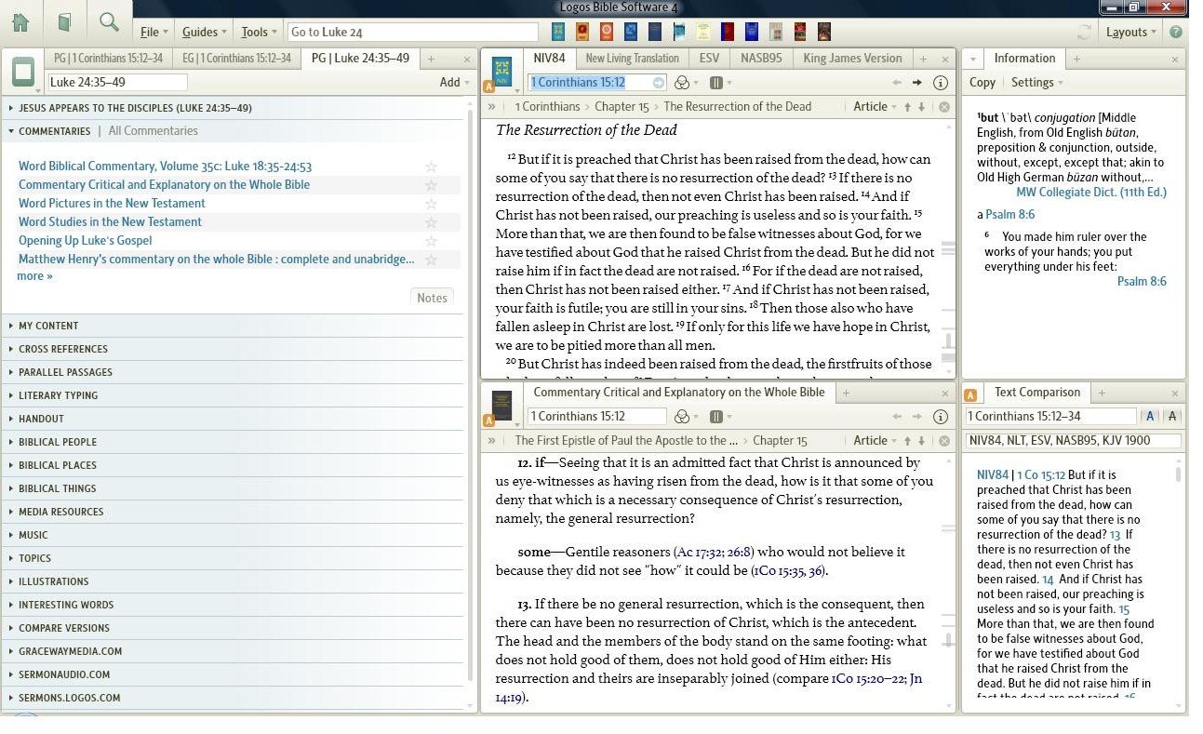1203x734 pixels.
Task: Expand the Commentary panel table of contents chevron
Action: click(x=491, y=441)
